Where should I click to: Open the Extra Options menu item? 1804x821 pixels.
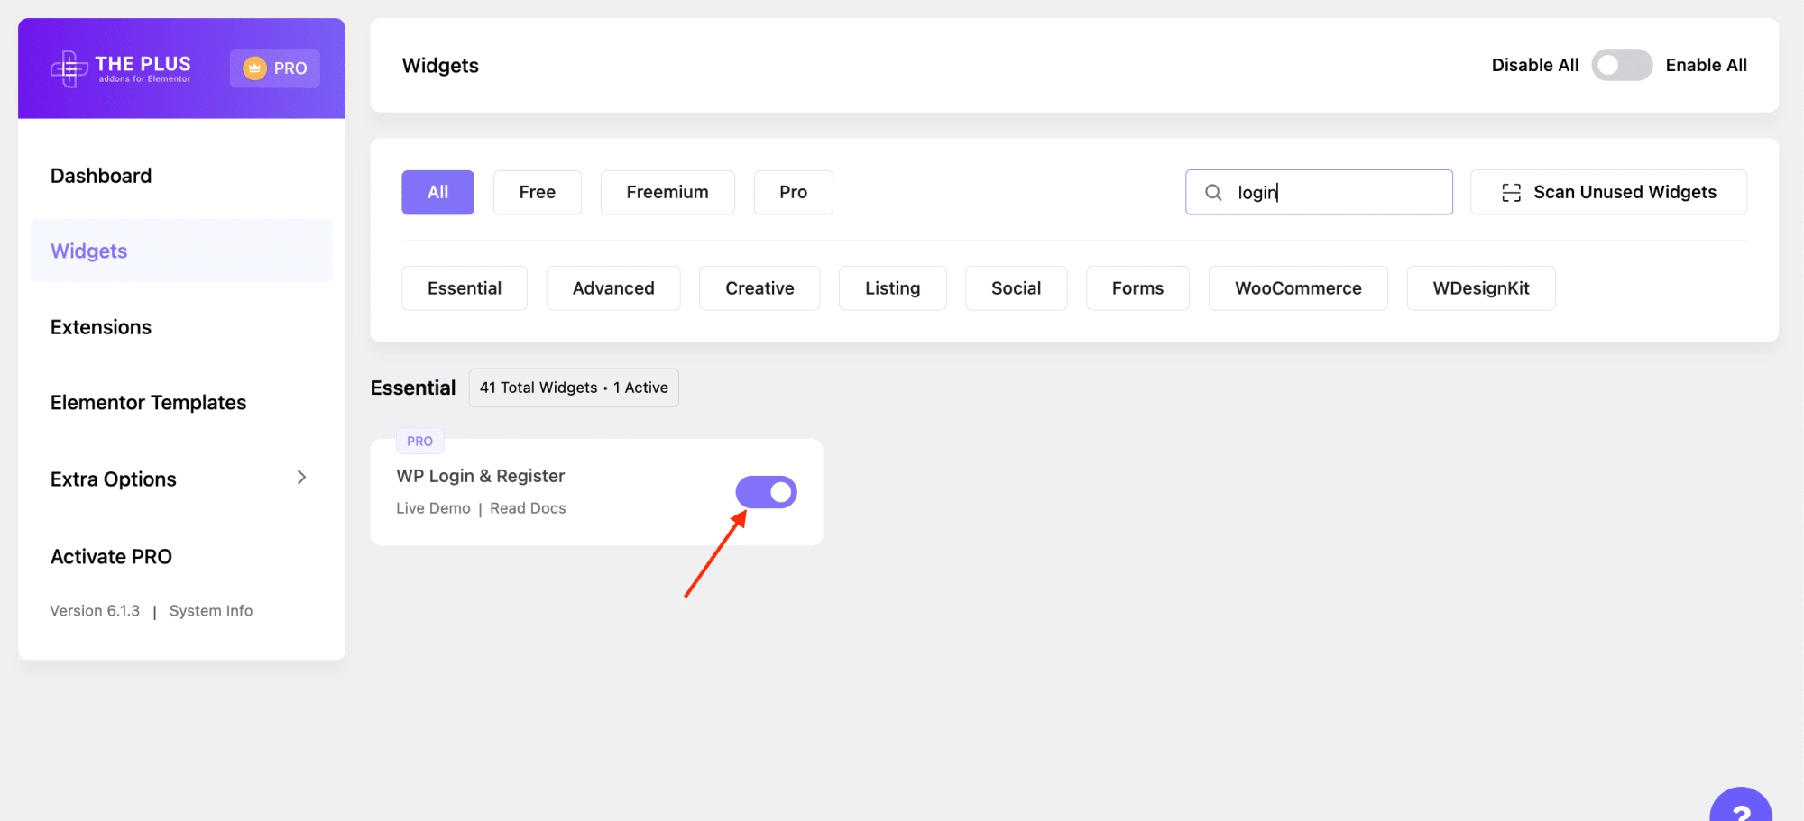[x=114, y=479]
